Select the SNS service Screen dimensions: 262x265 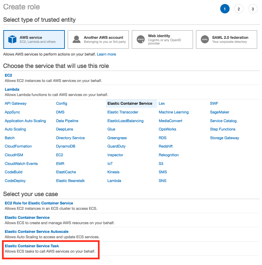[x=162, y=181]
